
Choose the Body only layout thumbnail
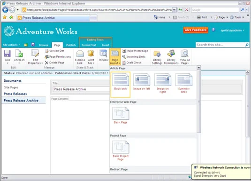coord(121,85)
